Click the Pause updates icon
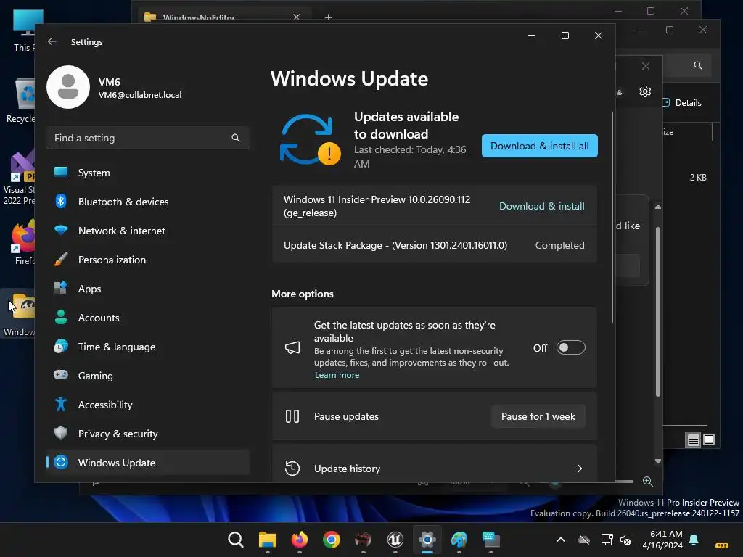This screenshot has width=743, height=557. click(x=292, y=416)
